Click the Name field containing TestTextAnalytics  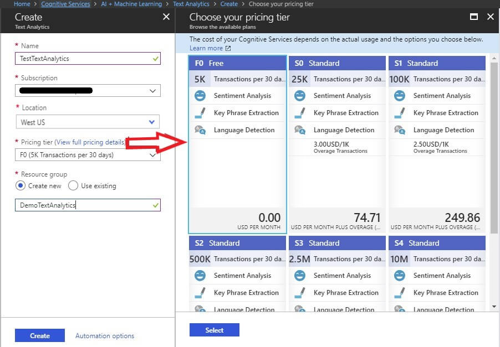click(88, 59)
